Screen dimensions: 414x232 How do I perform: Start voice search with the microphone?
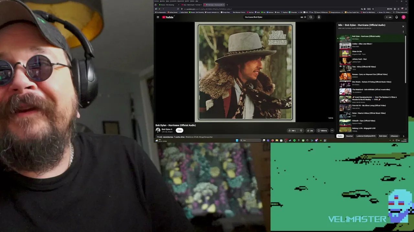click(x=319, y=17)
